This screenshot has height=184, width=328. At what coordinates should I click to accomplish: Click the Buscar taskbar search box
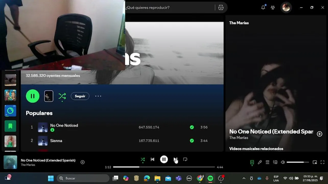(x=83, y=178)
